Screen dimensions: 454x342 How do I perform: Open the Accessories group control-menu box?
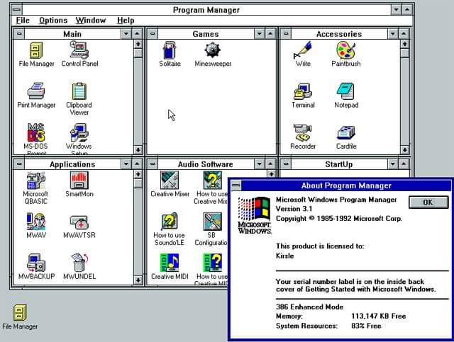point(286,34)
